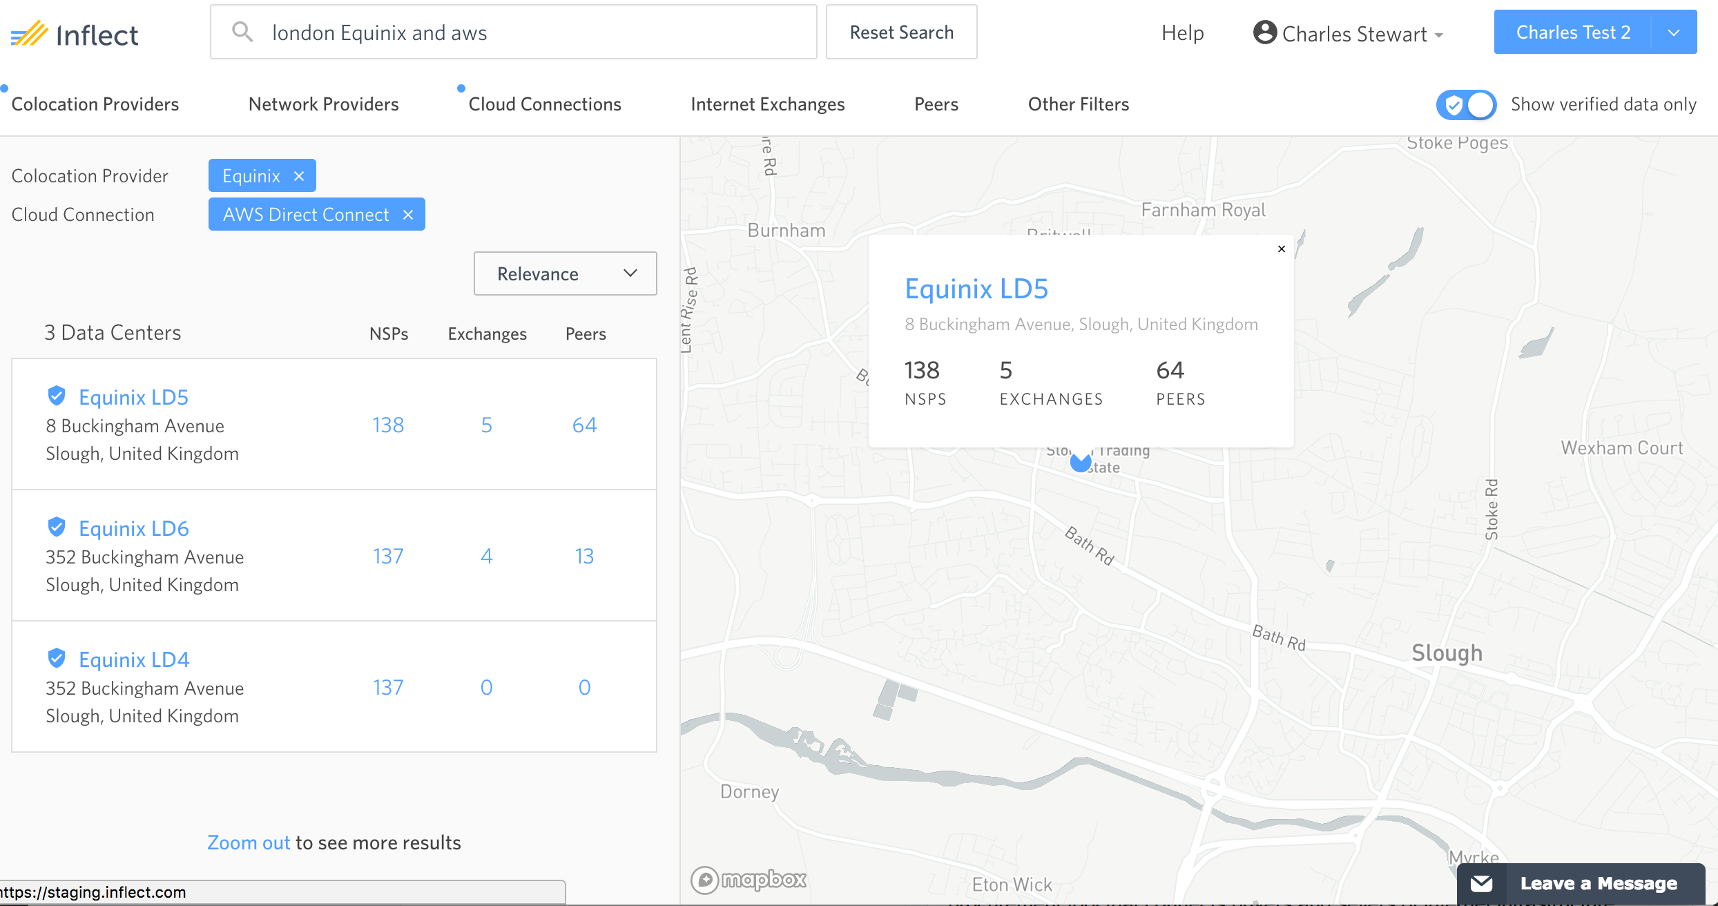Viewport: 1718px width, 906px height.
Task: Open the Charles Stewart user menu
Action: tap(1355, 34)
